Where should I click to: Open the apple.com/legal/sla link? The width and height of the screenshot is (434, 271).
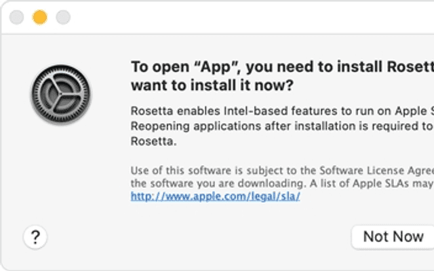(216, 196)
